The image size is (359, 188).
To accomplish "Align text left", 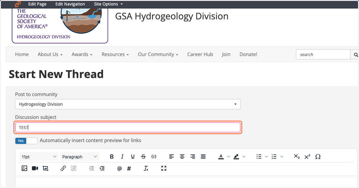I will point(171,157).
